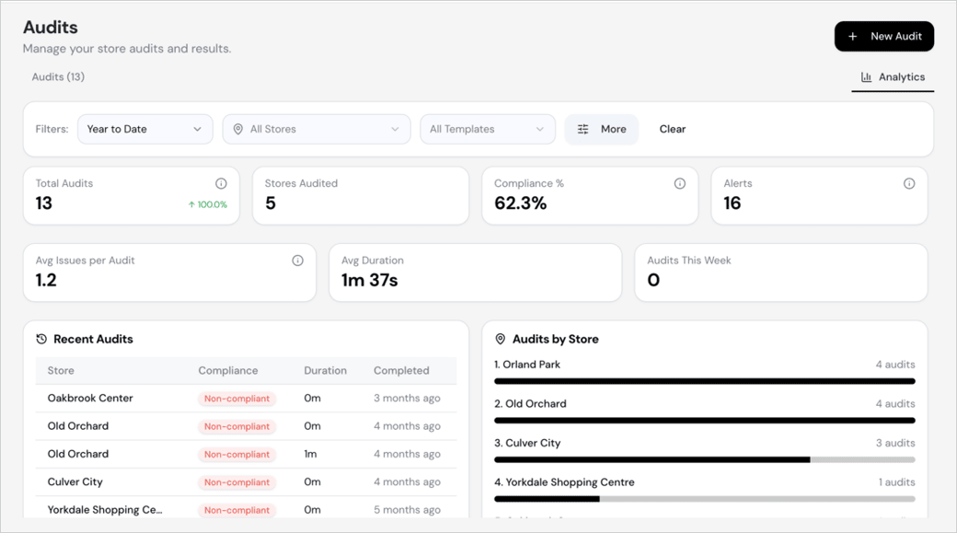
Task: Clear all filters
Action: pyautogui.click(x=672, y=129)
